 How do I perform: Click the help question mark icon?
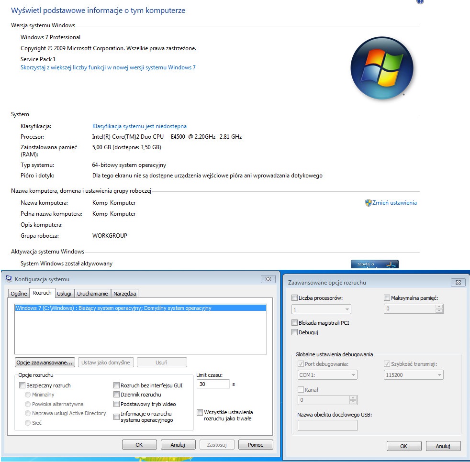(x=420, y=1)
